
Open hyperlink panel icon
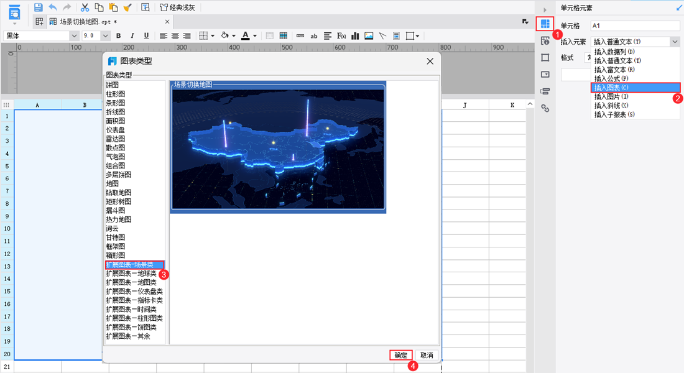point(545,108)
